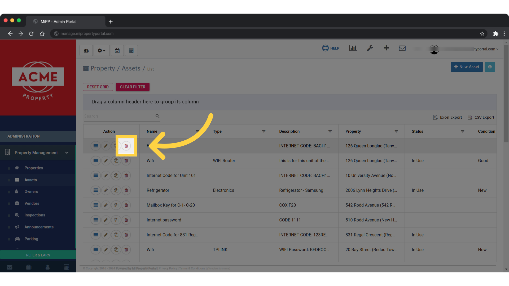Open messages via the envelope icon
509x286 pixels.
tap(402, 48)
